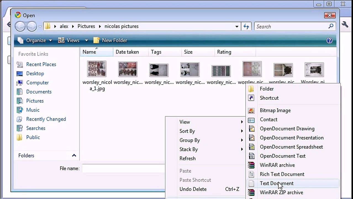The height and width of the screenshot is (199, 353).
Task: Sort by Rating column header
Action: (x=235, y=52)
